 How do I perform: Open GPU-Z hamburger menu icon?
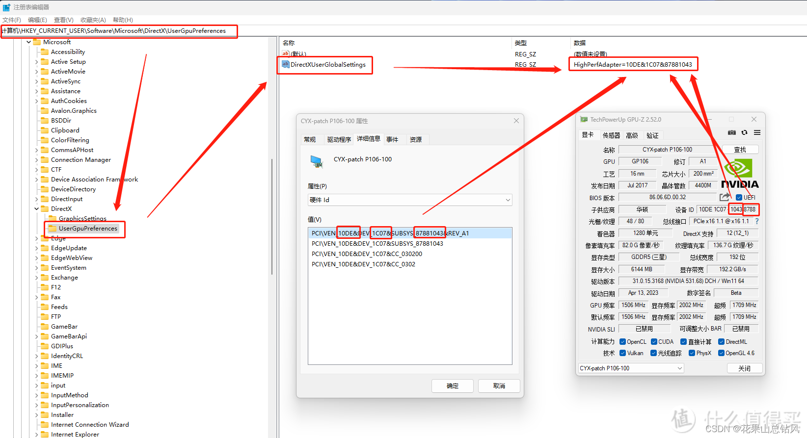point(757,132)
